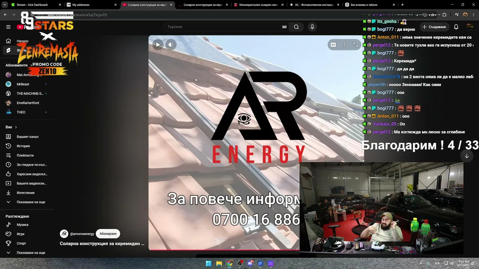This screenshot has width=479, height=269.
Task: Enter fullscreen on the Shorts player
Action: 356,45
